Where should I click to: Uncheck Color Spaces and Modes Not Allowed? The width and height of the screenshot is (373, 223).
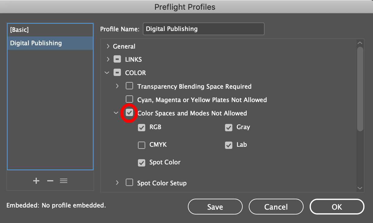point(129,113)
